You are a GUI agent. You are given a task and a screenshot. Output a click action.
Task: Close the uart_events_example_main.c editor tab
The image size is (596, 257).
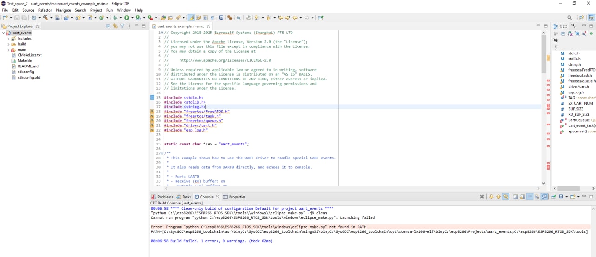[209, 26]
